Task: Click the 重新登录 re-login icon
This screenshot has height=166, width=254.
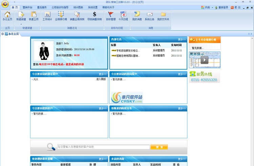Action: tap(216, 7)
